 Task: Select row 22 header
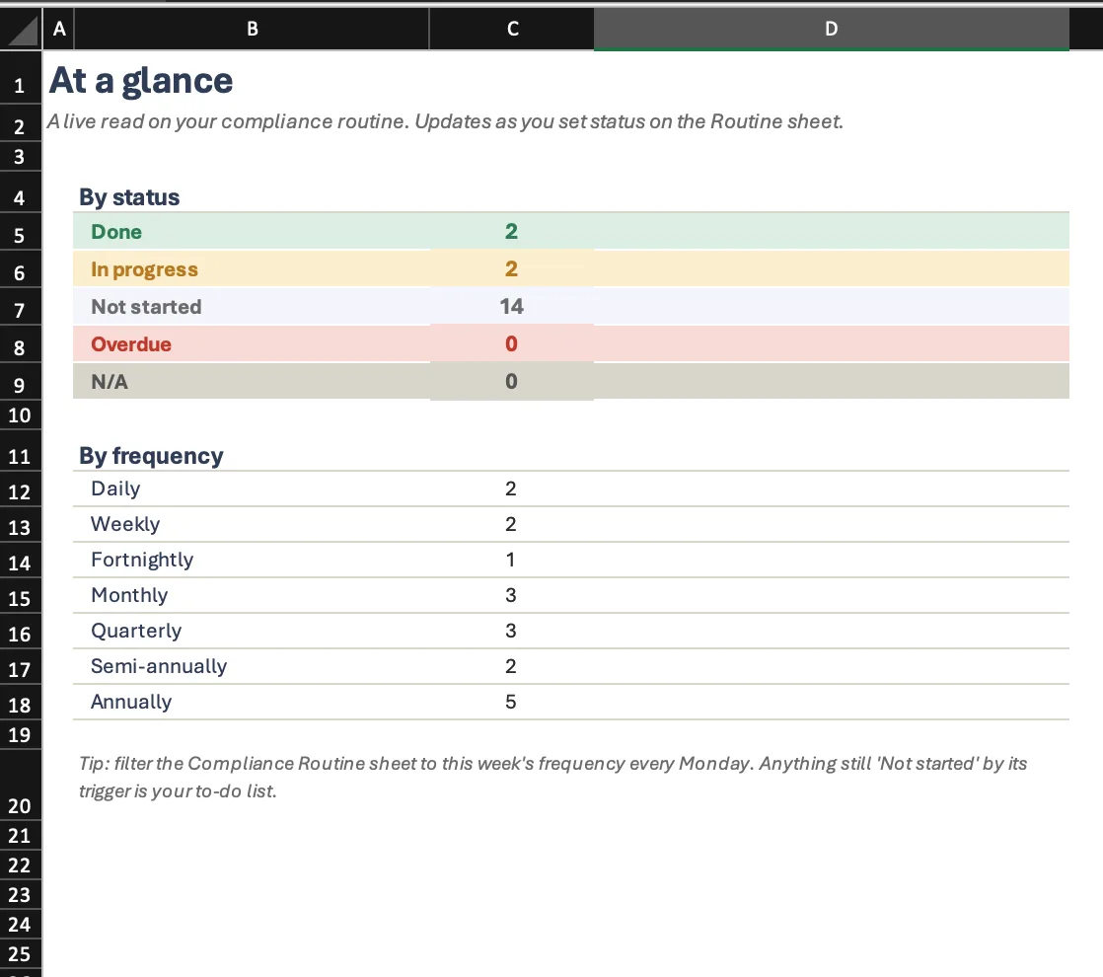[21, 865]
